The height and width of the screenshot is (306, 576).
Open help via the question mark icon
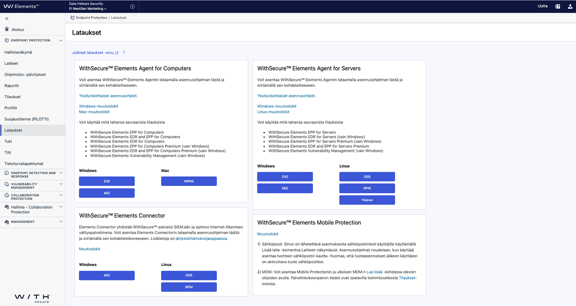[x=558, y=6]
